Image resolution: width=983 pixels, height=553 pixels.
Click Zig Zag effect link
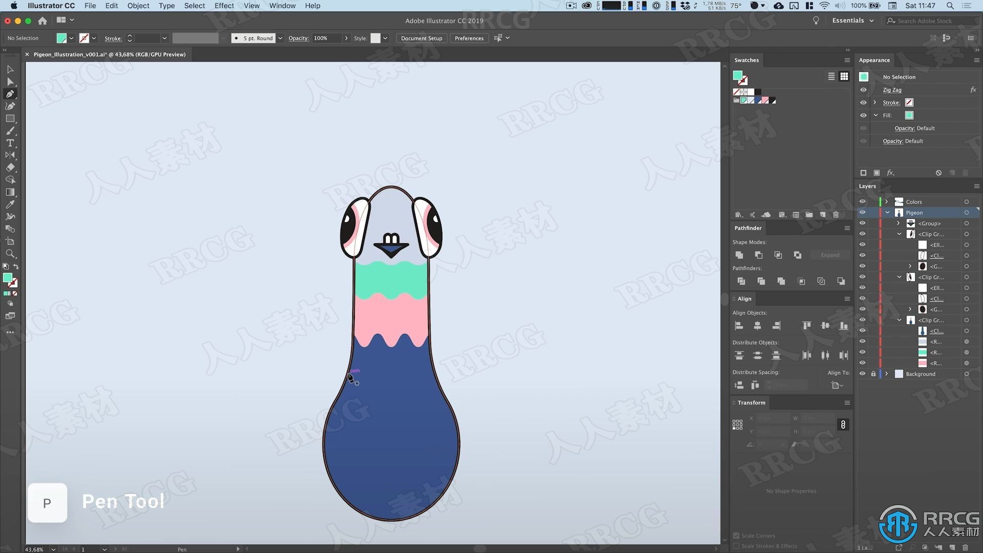(892, 90)
